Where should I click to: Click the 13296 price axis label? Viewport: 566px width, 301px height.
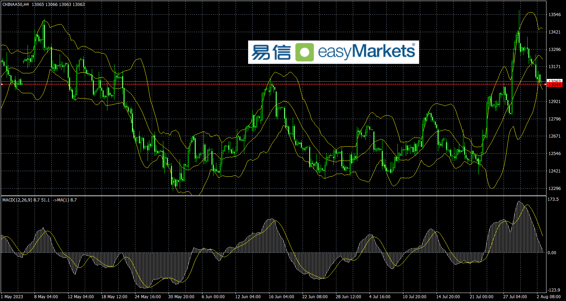pos(554,50)
